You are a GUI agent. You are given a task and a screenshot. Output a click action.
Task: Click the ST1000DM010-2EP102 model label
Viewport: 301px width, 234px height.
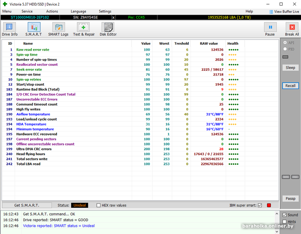[x=30, y=17]
